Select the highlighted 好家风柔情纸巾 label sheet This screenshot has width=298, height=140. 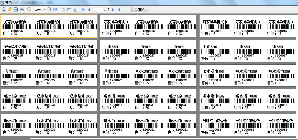coord(49,26)
